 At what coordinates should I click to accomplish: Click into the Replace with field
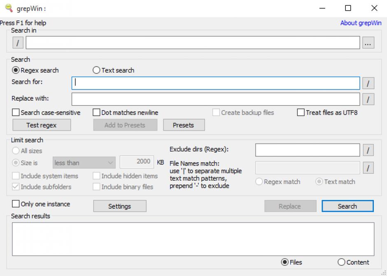[216, 99]
